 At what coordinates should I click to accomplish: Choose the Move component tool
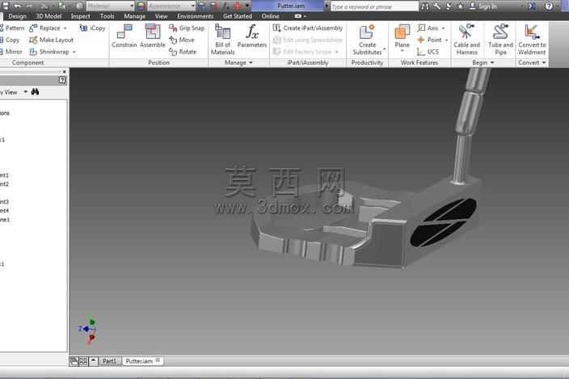182,40
